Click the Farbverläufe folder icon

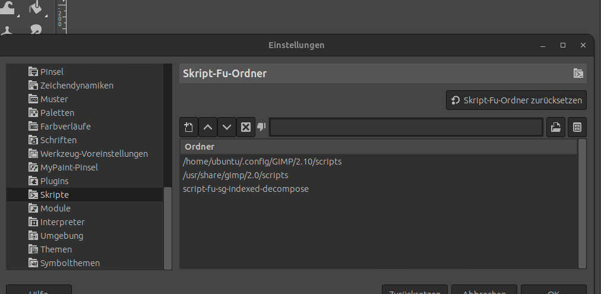33,126
